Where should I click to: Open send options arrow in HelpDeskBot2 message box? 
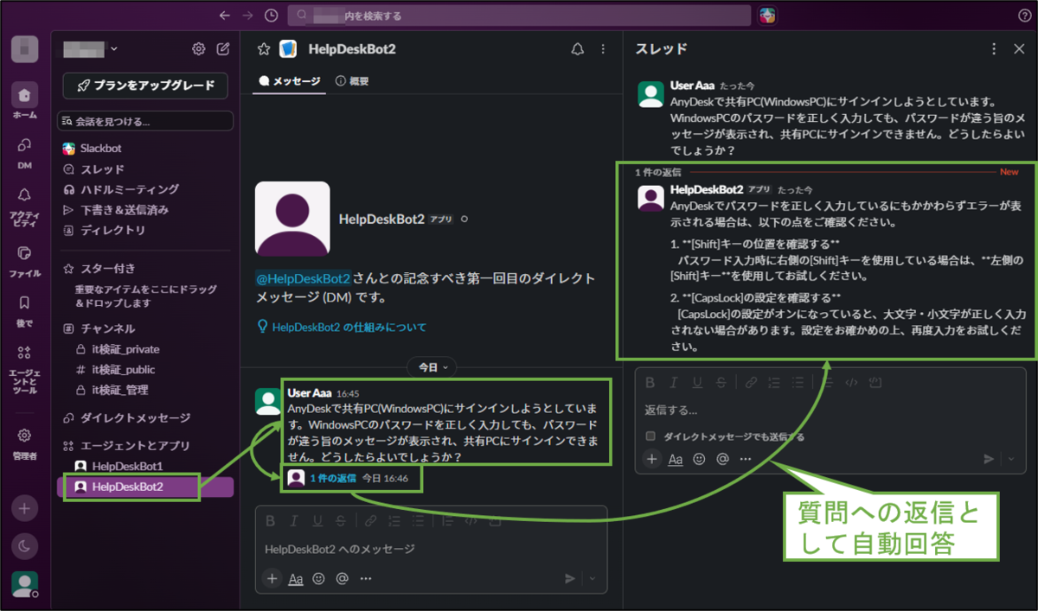point(593,579)
